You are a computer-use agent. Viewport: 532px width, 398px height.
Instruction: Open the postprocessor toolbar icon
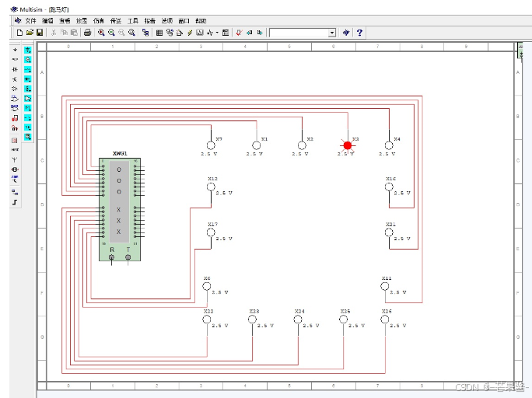226,33
